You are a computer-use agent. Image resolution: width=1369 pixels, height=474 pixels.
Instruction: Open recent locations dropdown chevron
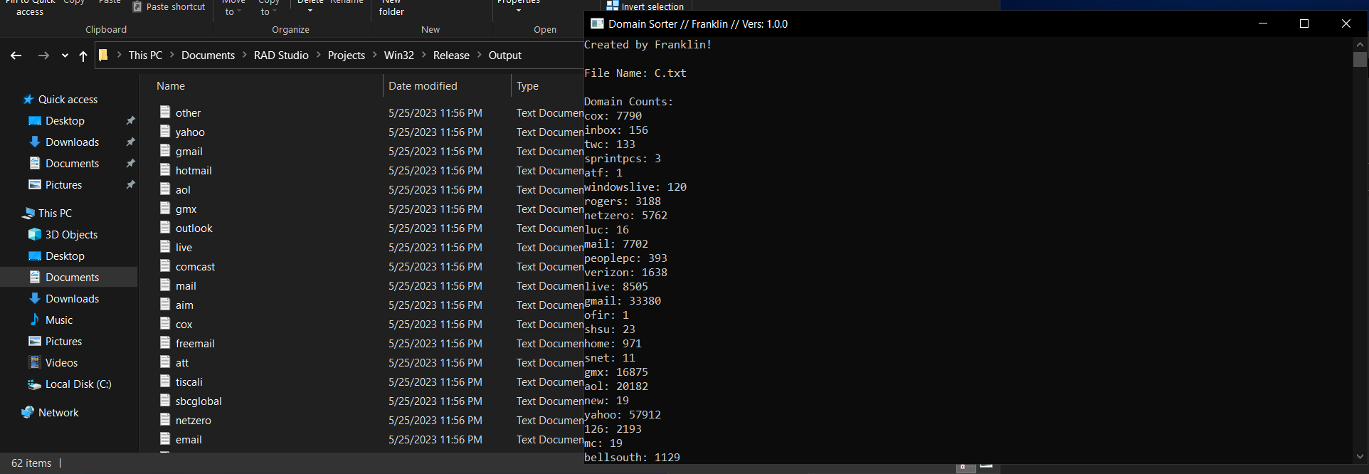pyautogui.click(x=65, y=56)
